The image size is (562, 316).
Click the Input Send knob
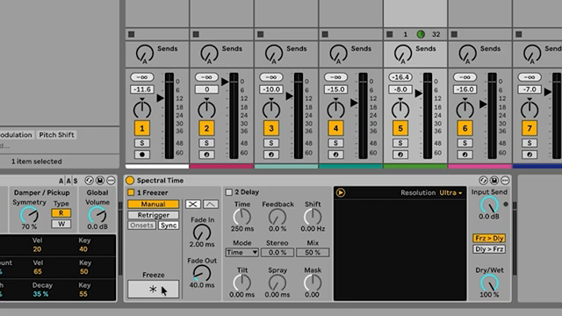pos(489,205)
